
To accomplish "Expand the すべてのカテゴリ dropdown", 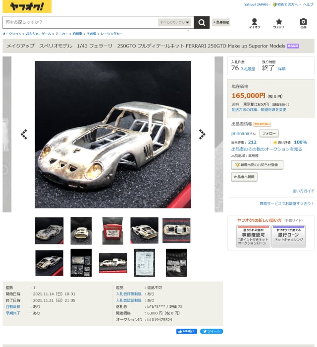I will pos(174,22).
